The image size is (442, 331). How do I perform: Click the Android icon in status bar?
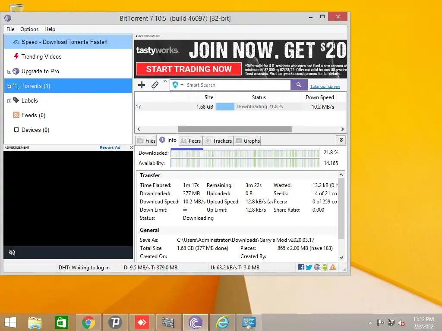click(325, 267)
